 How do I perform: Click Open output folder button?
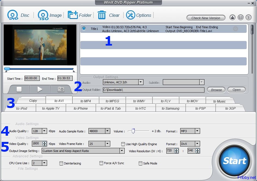click(x=237, y=90)
